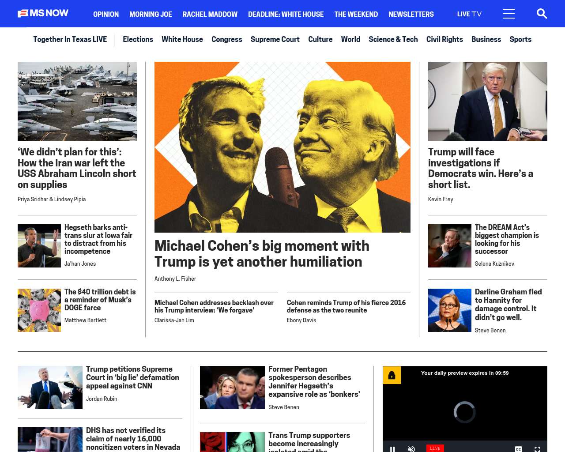
Task: Open the hamburger menu icon
Action: coord(509,14)
